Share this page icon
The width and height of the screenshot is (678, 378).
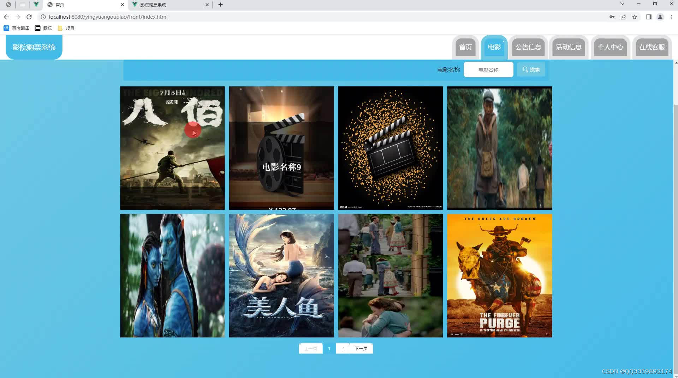[x=623, y=17]
